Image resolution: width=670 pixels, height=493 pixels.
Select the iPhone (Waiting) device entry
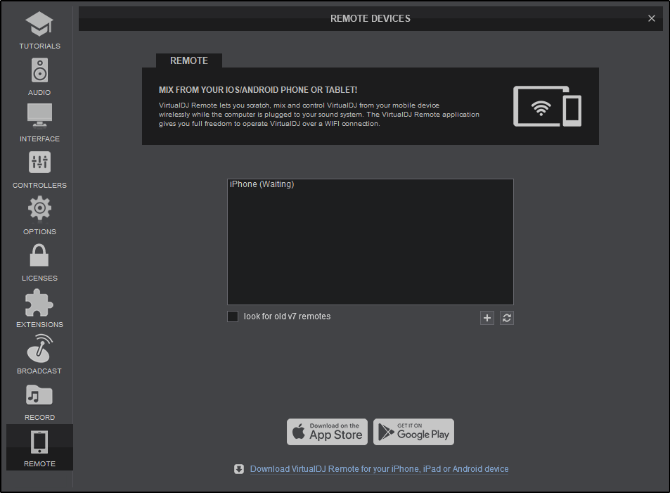pyautogui.click(x=262, y=184)
